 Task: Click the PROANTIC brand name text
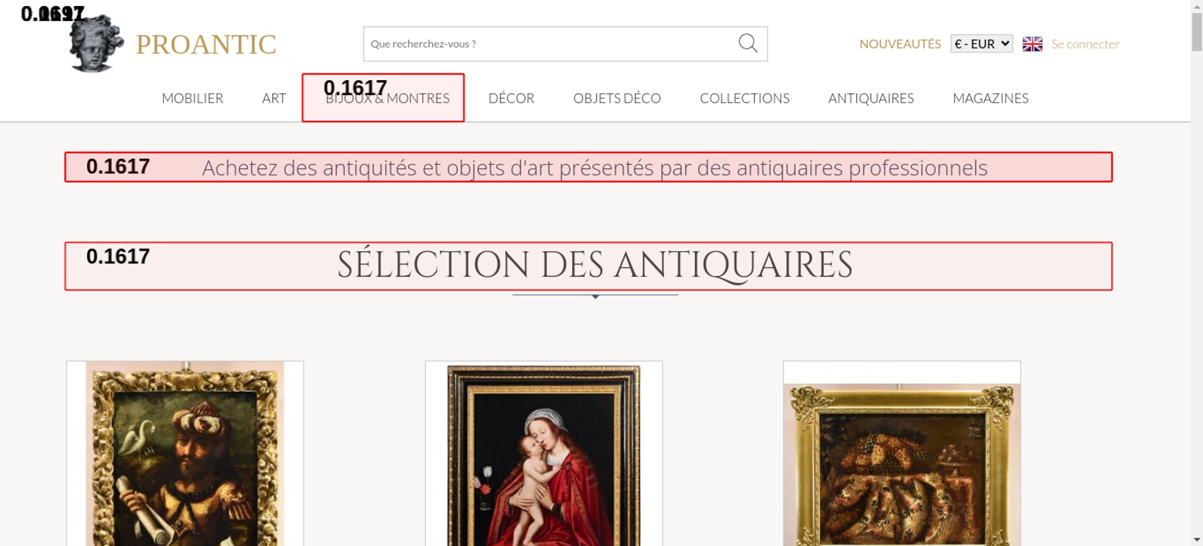[206, 44]
